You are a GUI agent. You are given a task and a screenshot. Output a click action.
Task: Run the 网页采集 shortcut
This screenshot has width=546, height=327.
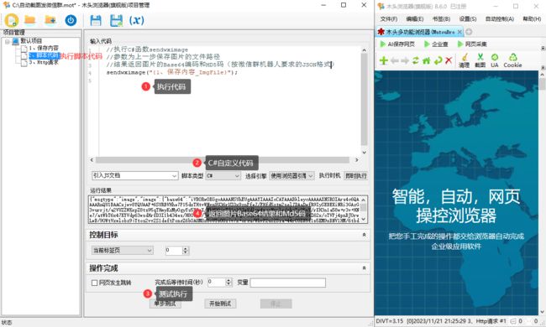pyautogui.click(x=472, y=44)
